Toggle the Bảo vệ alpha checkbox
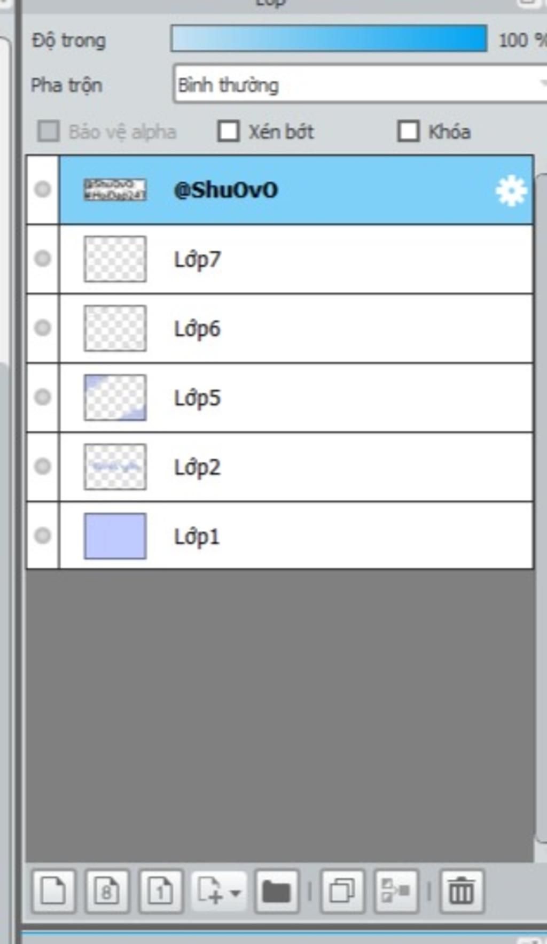The height and width of the screenshot is (944, 547). (49, 131)
